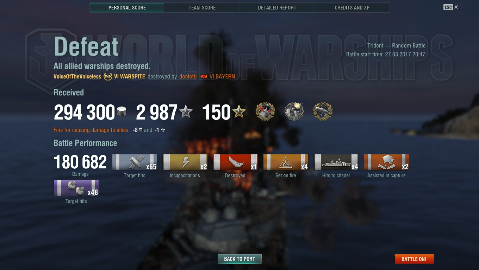Select the Assisted in capture ribbon

click(x=386, y=162)
